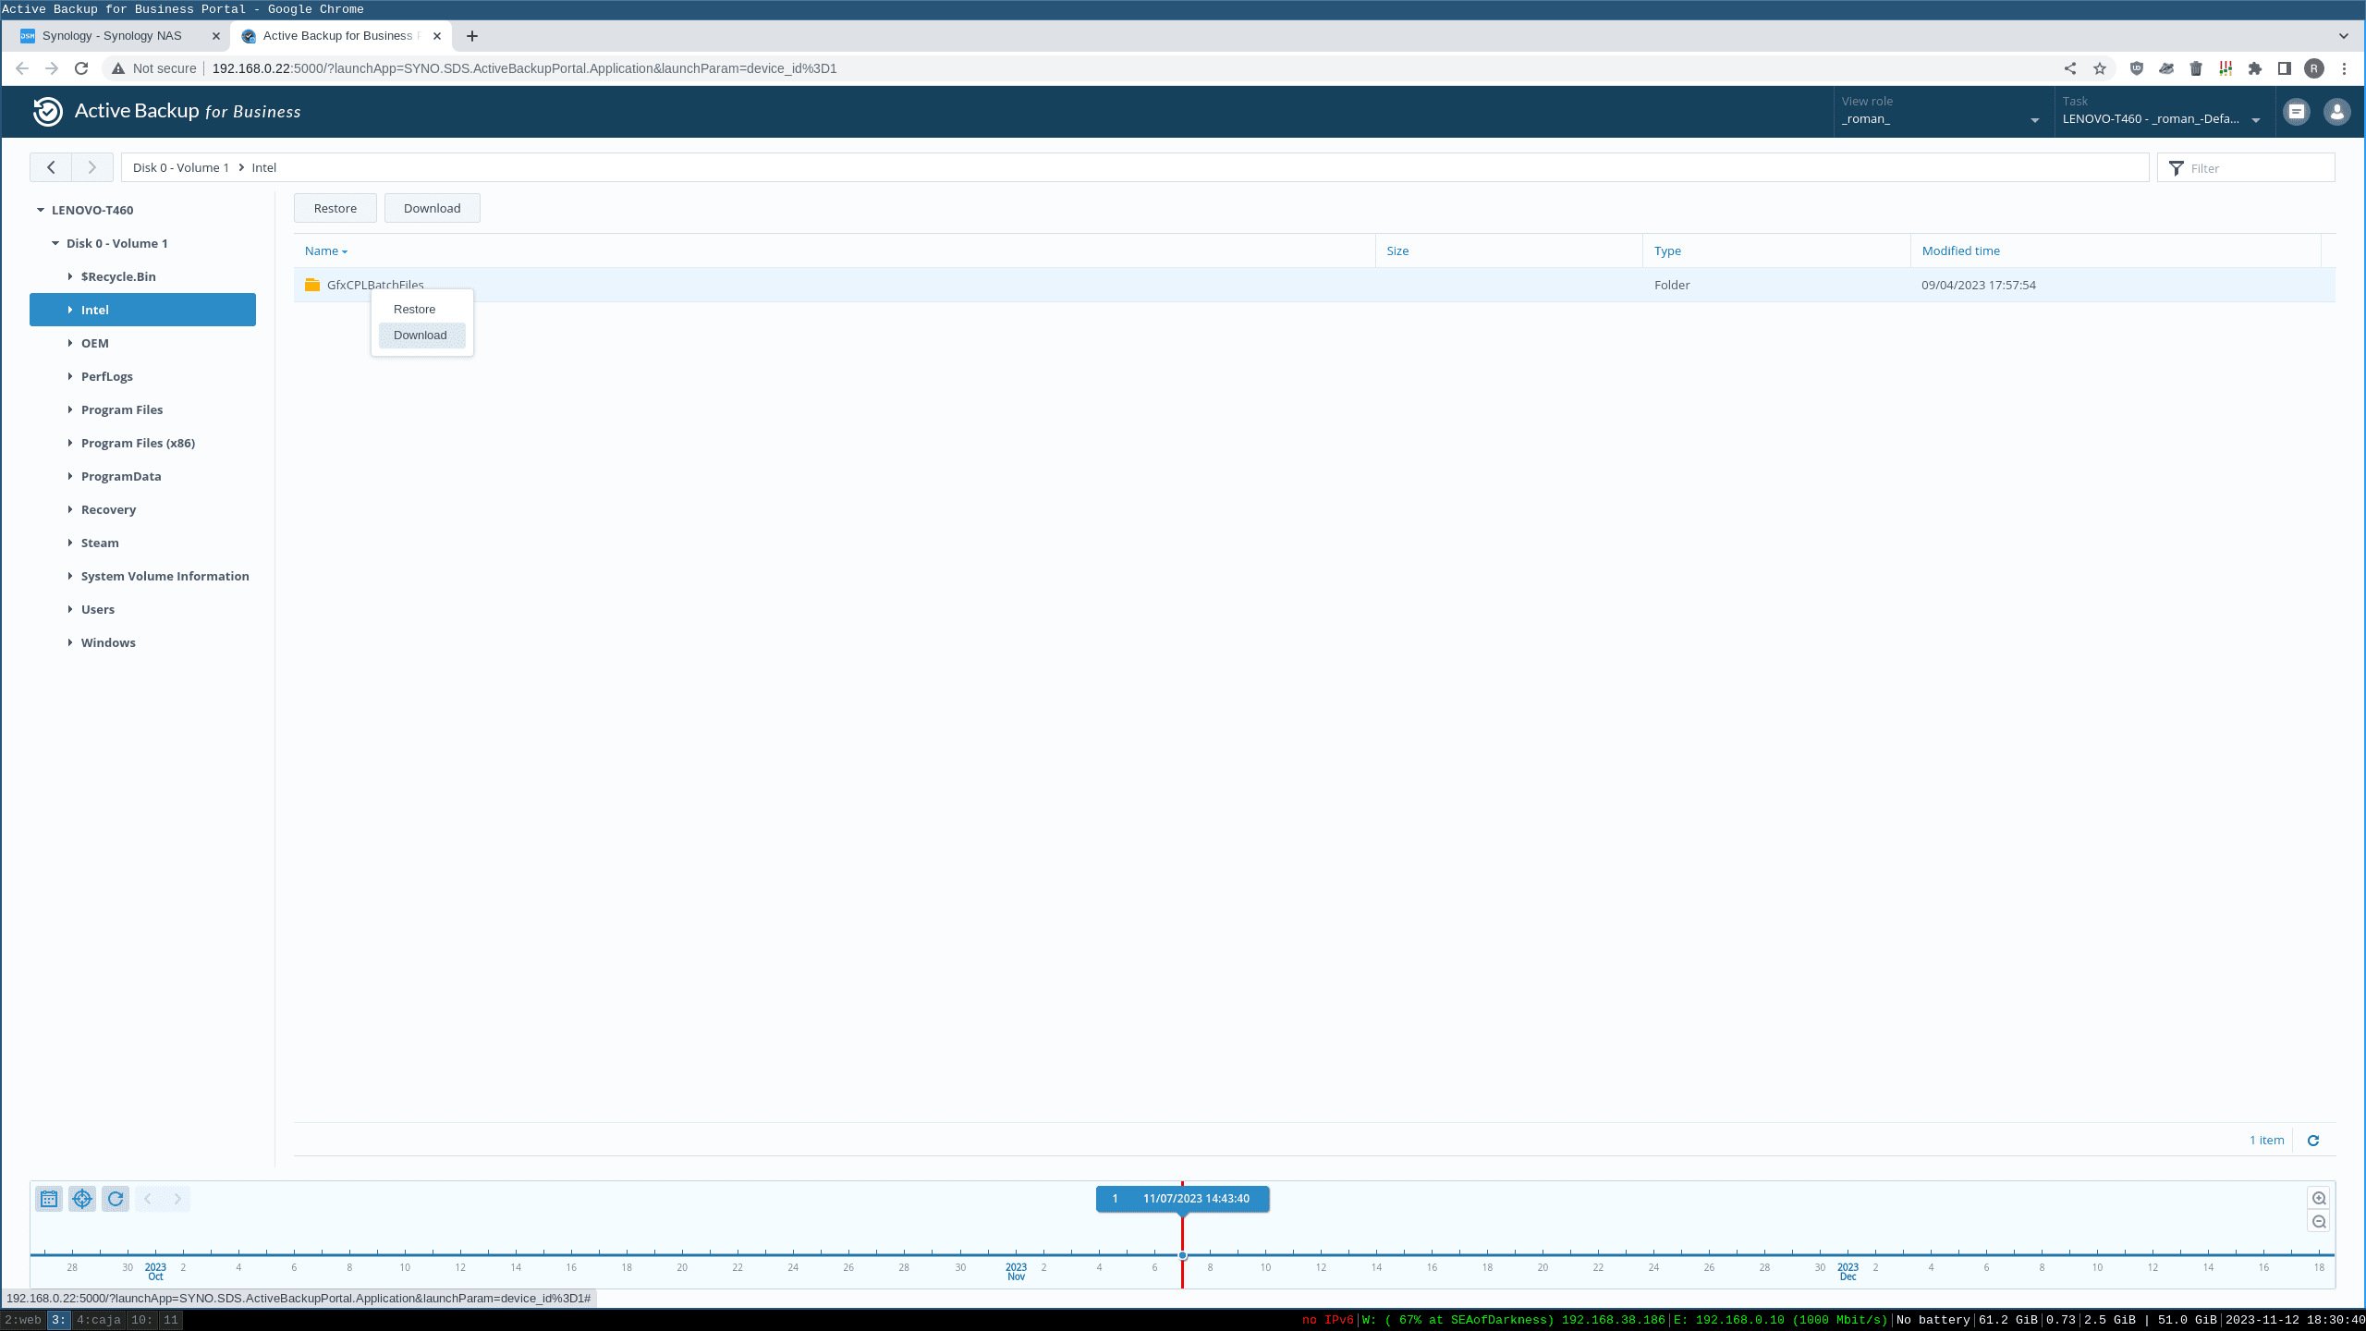This screenshot has height=1331, width=2366.
Task: Open Chrome extensions puzzle icon
Action: click(2255, 68)
